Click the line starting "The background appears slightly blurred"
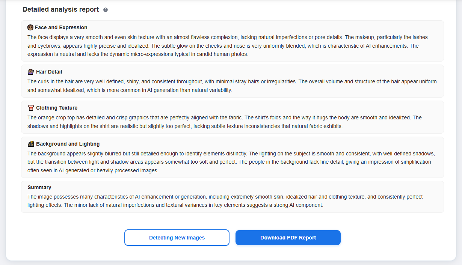This screenshot has height=265, width=462. tap(231, 154)
